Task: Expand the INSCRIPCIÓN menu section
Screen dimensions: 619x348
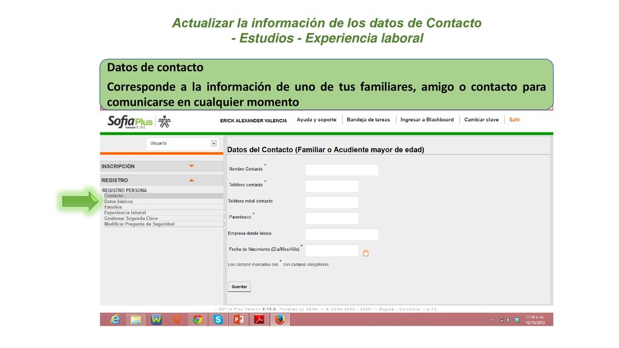Action: 161,167
